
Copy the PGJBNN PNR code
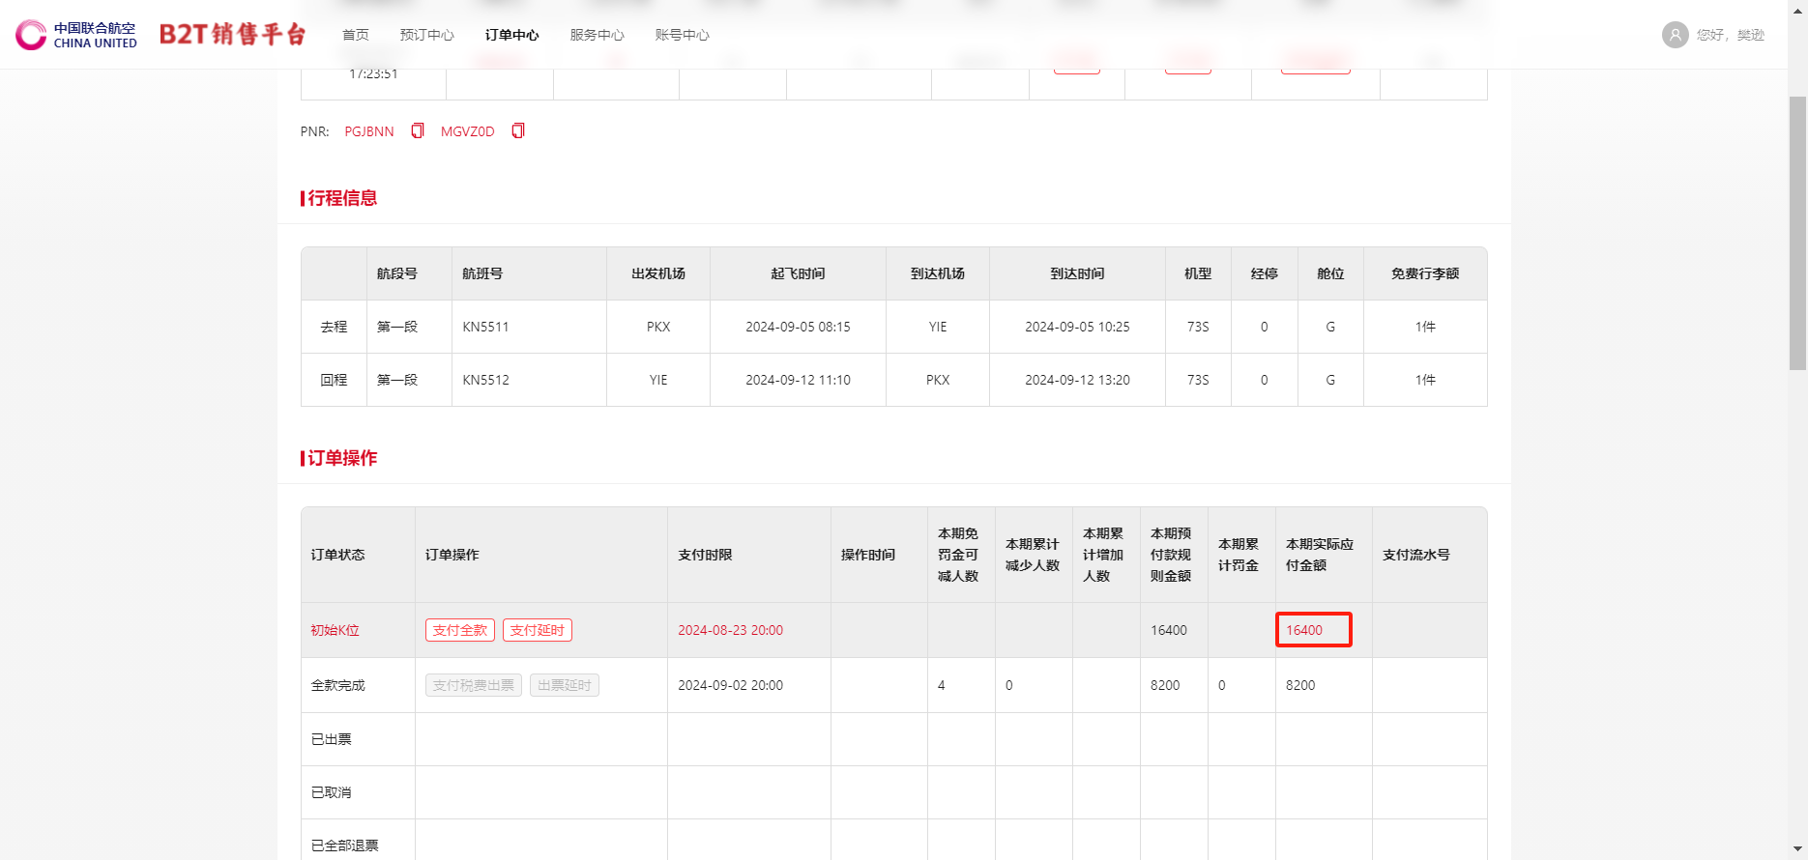[x=418, y=131]
